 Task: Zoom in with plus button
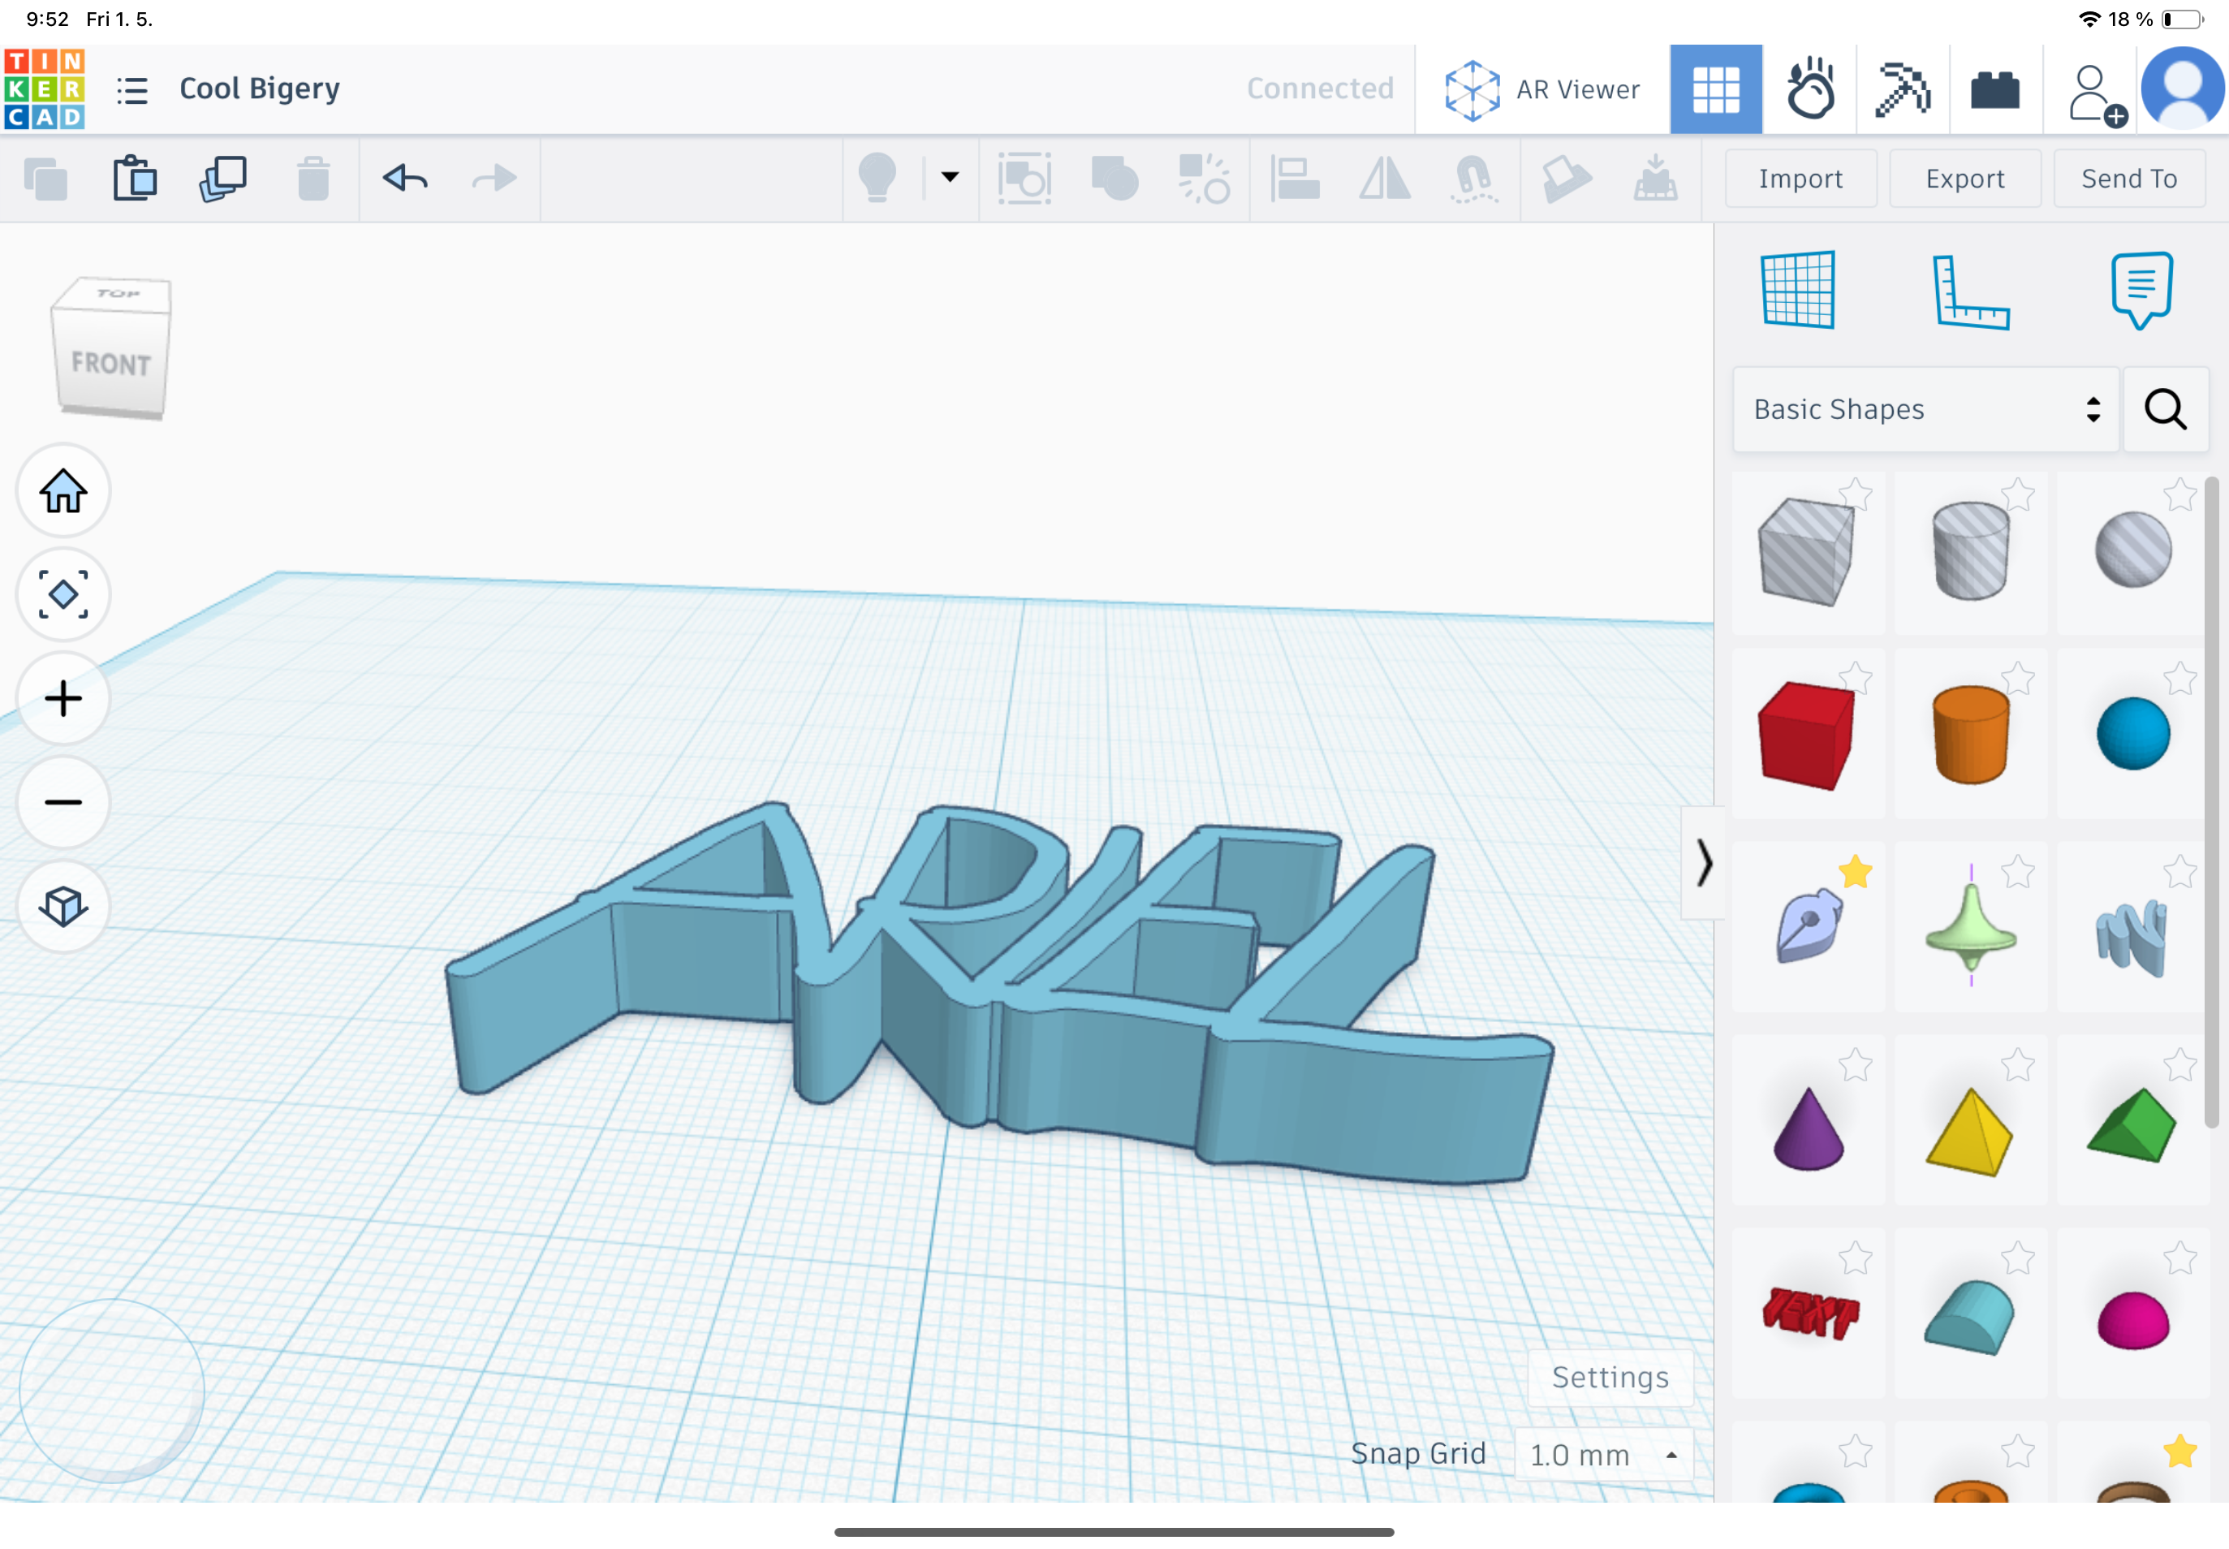[63, 699]
